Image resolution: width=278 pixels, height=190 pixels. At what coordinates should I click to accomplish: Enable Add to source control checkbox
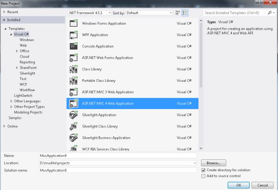(203, 176)
